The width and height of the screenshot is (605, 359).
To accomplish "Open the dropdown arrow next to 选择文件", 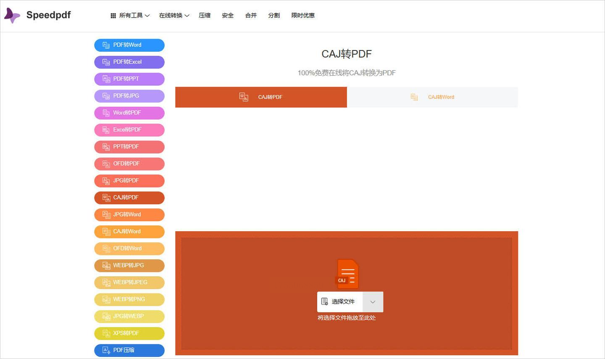I will click(373, 302).
